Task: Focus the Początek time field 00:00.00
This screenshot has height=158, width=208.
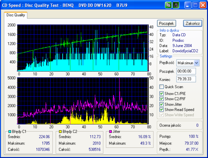Action: (x=186, y=71)
